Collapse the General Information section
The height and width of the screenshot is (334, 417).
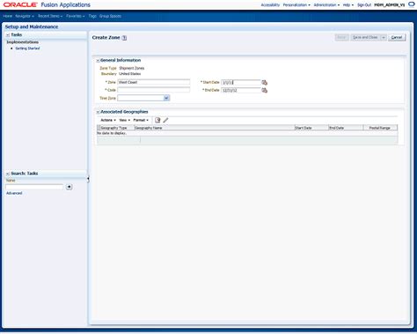click(98, 61)
